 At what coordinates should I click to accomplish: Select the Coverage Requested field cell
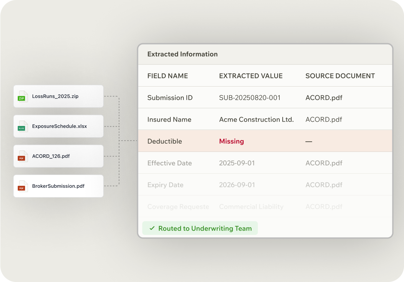click(x=178, y=207)
